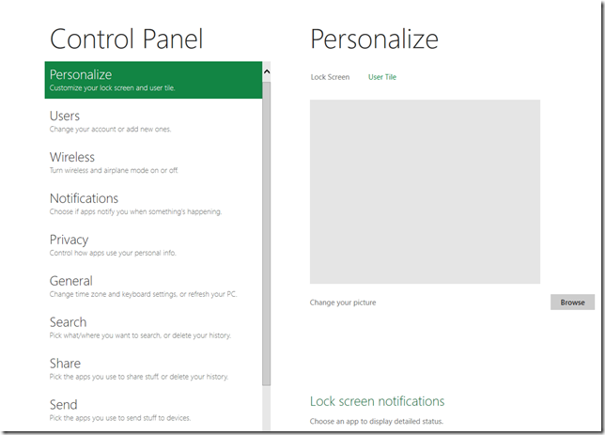Click the Browse button
605x435 pixels.
coord(572,303)
